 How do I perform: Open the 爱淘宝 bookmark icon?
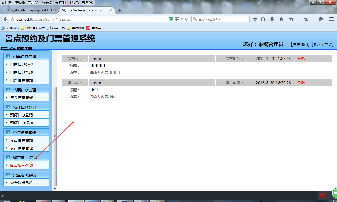click(x=88, y=28)
